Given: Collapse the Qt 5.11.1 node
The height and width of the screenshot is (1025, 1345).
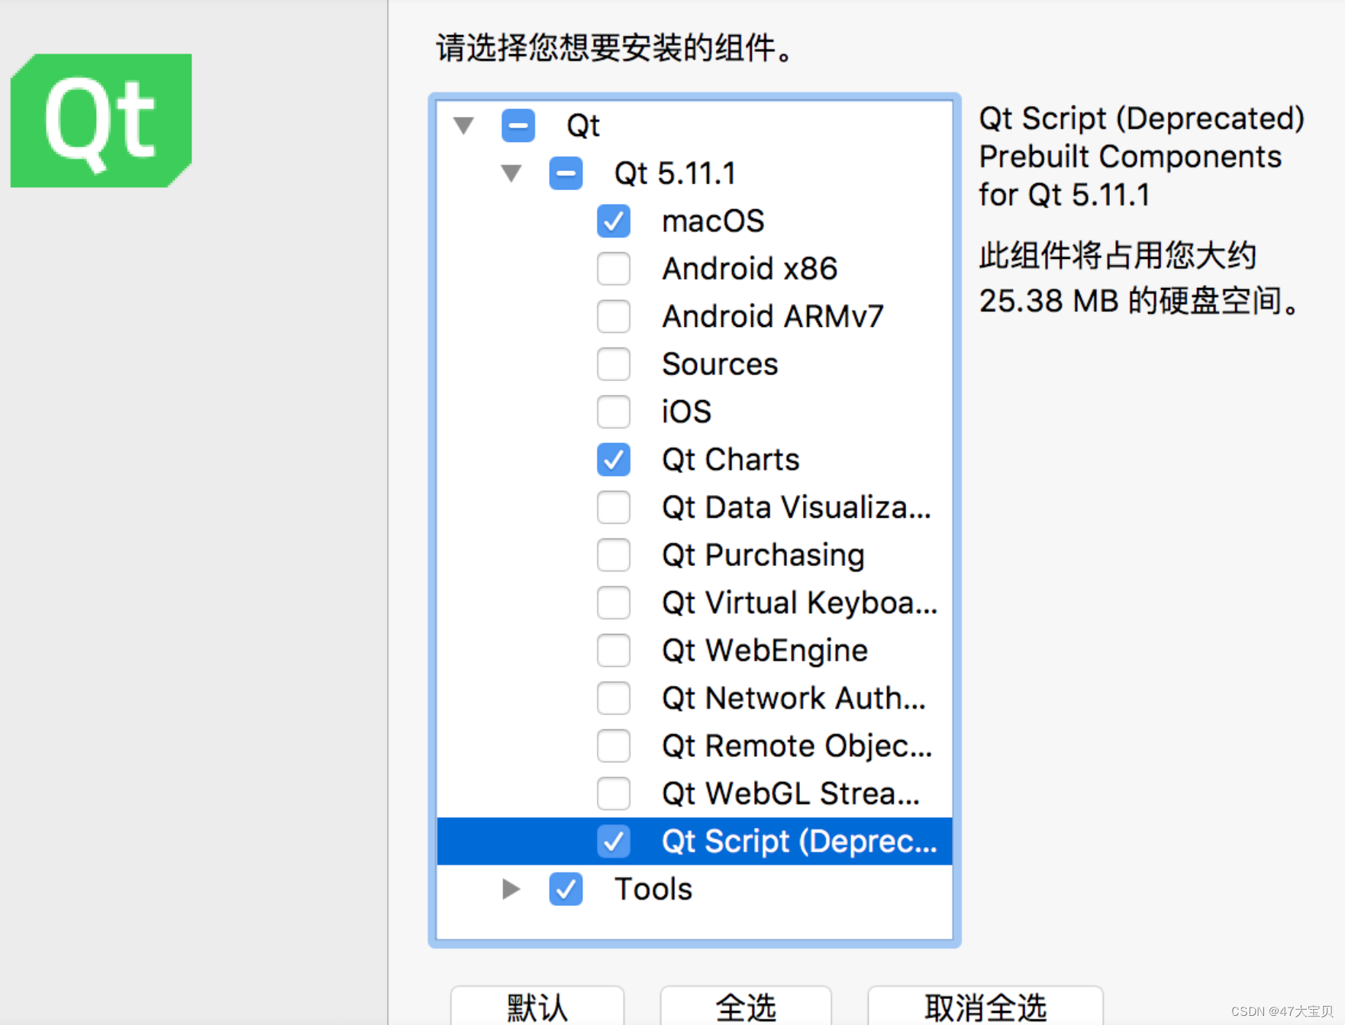Looking at the screenshot, I should [x=511, y=173].
